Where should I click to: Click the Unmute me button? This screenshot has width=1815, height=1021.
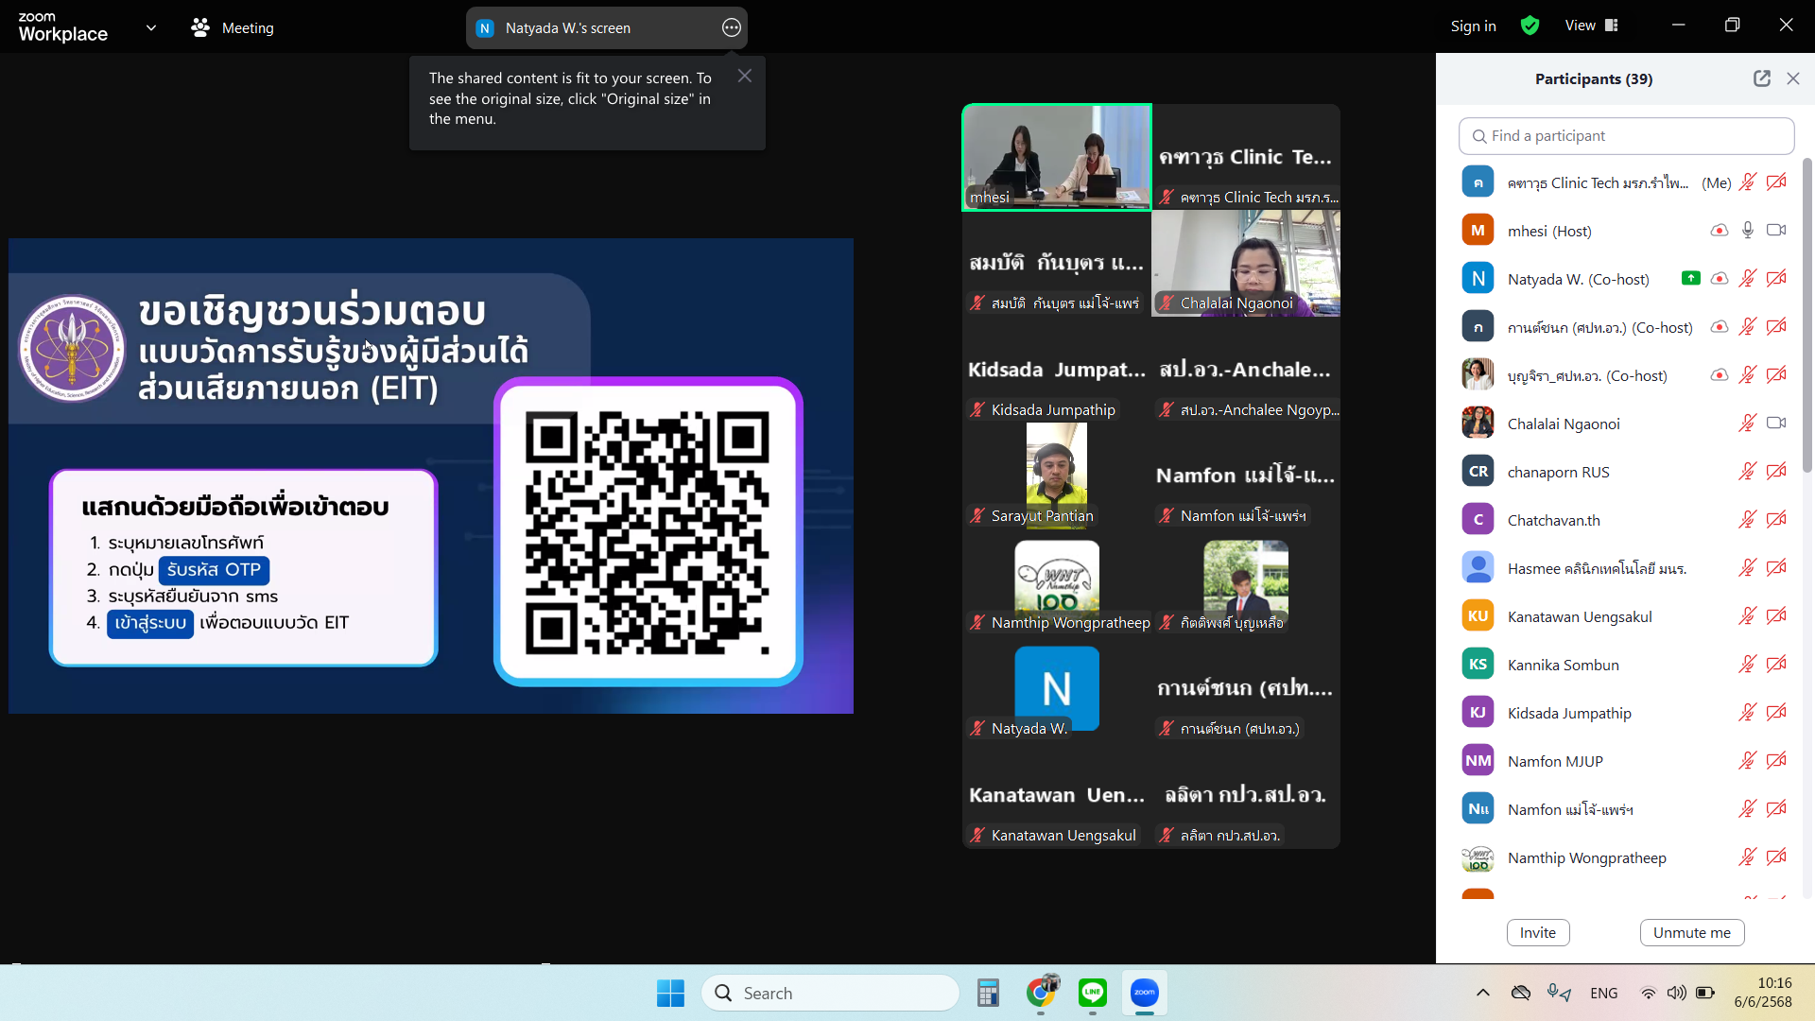coord(1691,932)
